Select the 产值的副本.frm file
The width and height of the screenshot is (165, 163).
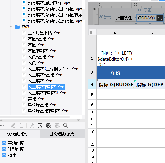[x=42, y=51]
